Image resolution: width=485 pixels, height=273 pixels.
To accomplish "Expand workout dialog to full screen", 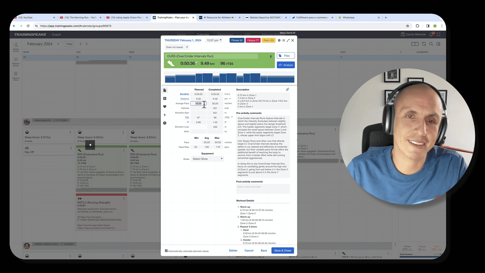I will coord(288,40).
